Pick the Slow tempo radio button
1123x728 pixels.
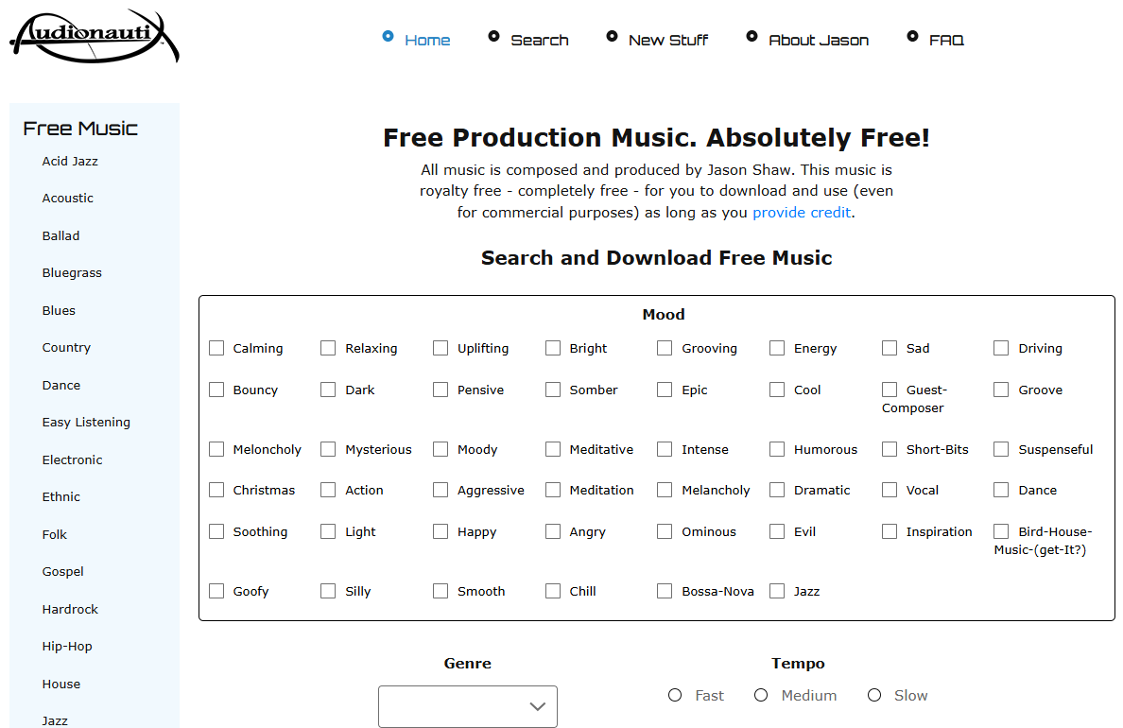pyautogui.click(x=874, y=695)
